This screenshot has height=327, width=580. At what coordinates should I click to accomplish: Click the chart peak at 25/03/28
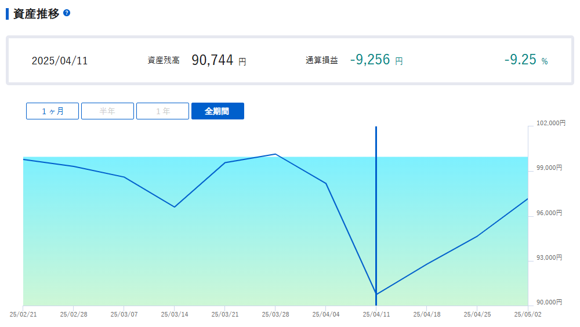tap(275, 154)
